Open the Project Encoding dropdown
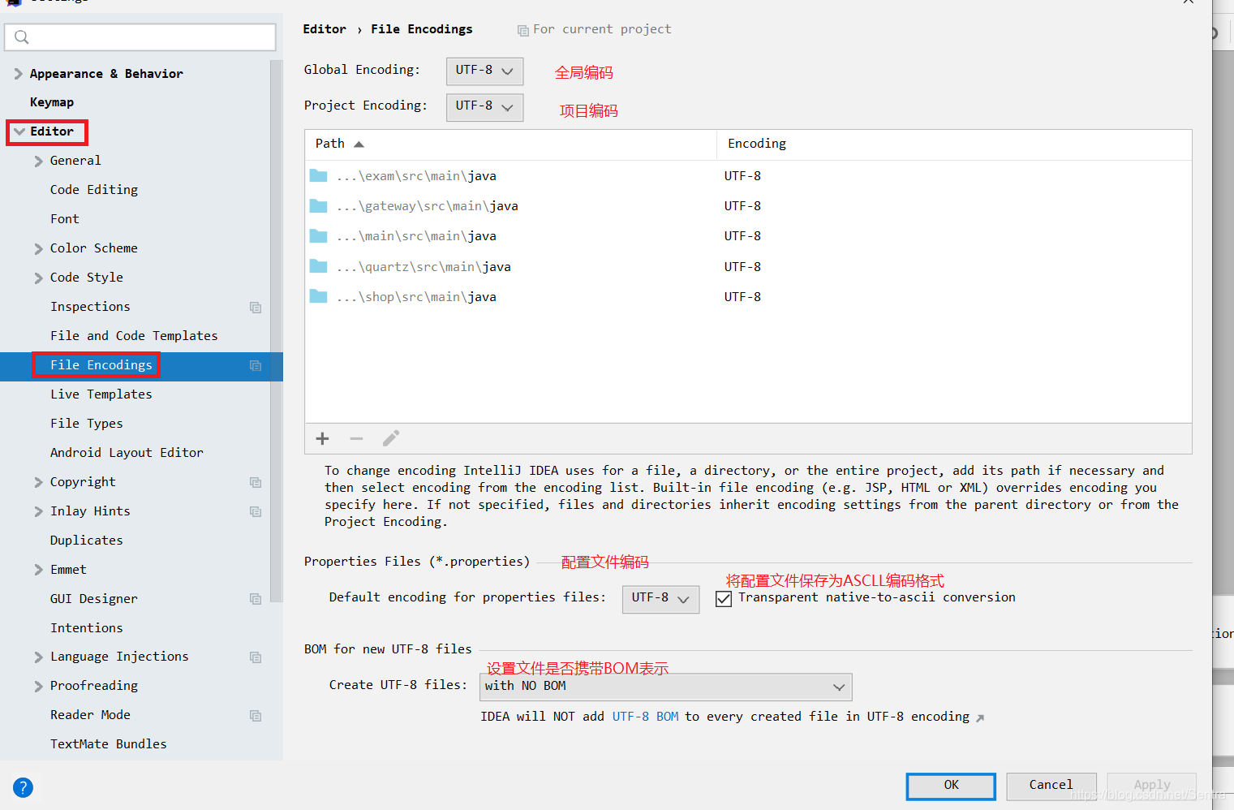1234x810 pixels. click(x=484, y=106)
